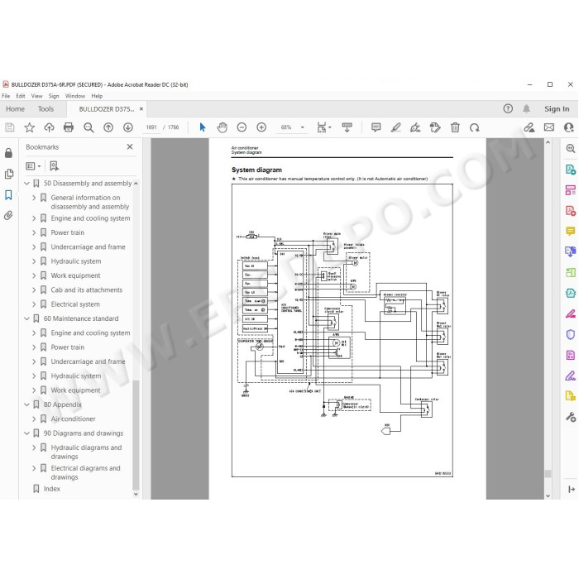Open the notifications bell
Screen dimensions: 579x579
pyautogui.click(x=526, y=108)
